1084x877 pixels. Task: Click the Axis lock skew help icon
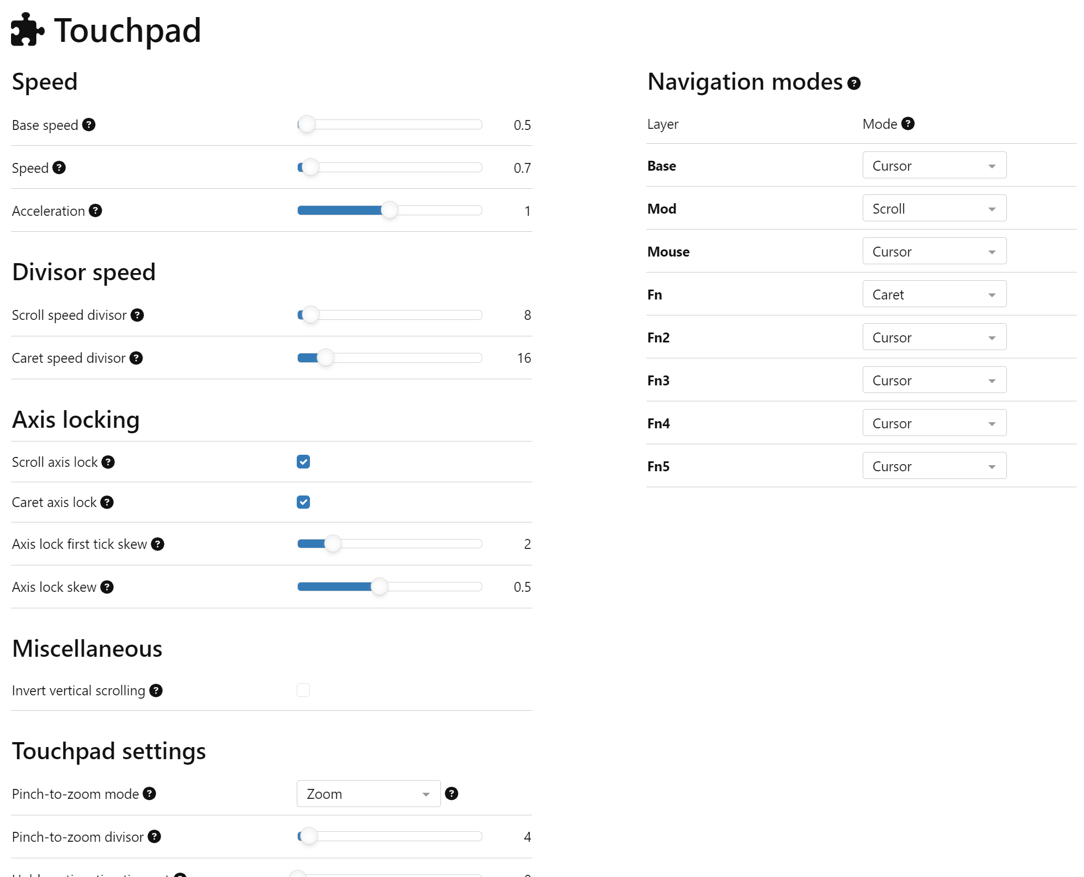[x=107, y=587]
